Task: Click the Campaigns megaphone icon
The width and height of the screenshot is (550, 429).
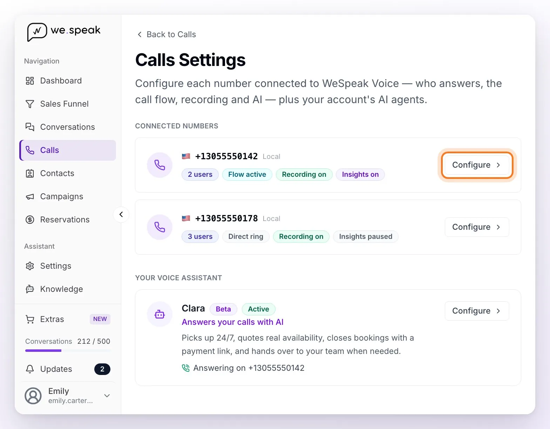Action: 30,196
